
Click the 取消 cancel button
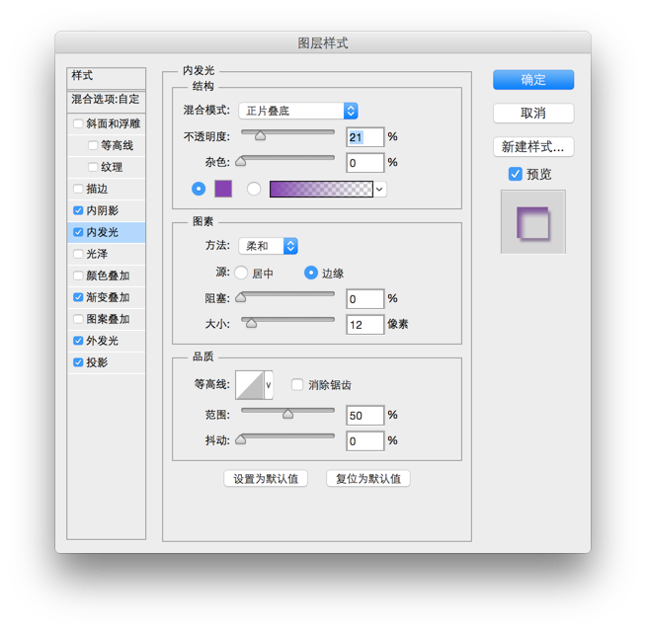coord(533,113)
